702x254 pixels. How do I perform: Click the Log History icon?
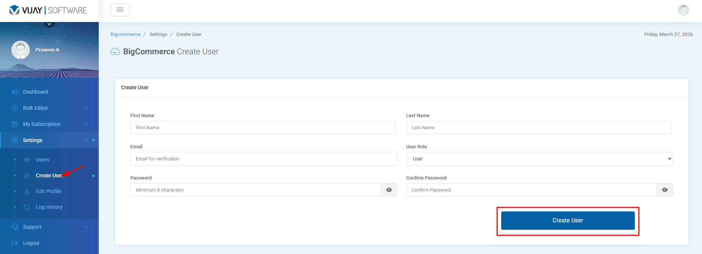pyautogui.click(x=27, y=207)
